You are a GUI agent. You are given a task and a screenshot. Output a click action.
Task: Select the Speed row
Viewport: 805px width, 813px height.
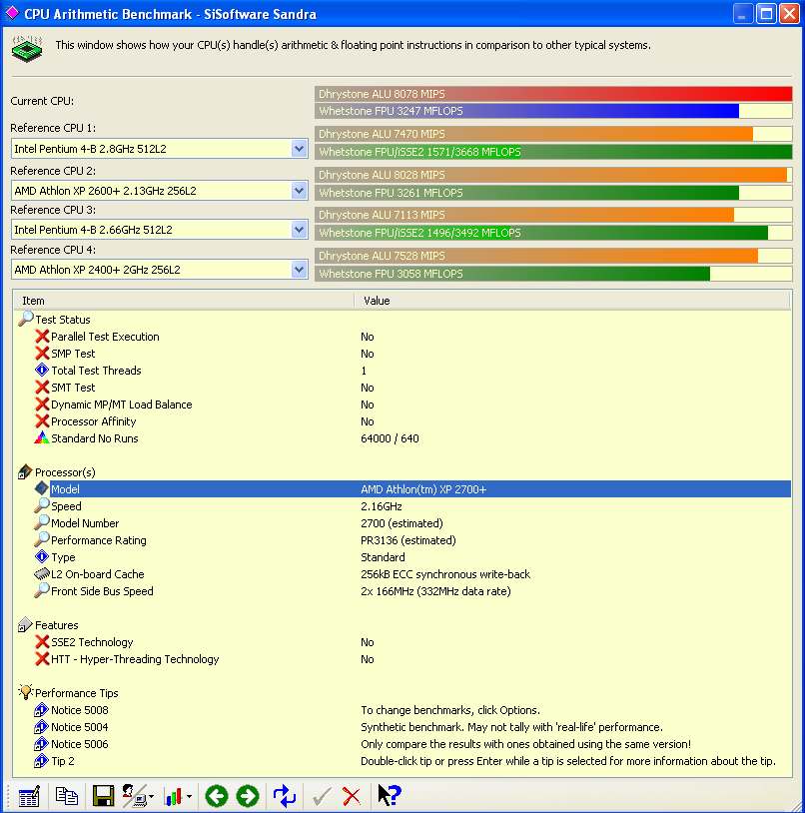pyautogui.click(x=402, y=506)
